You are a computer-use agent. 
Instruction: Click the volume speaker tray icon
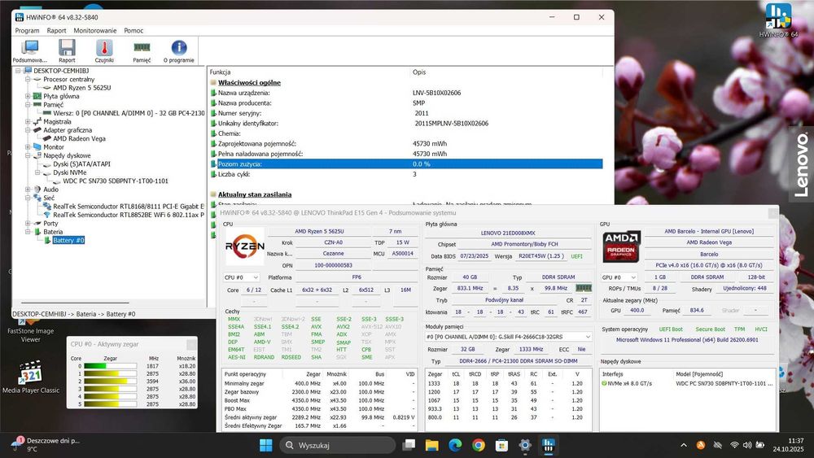tap(747, 445)
